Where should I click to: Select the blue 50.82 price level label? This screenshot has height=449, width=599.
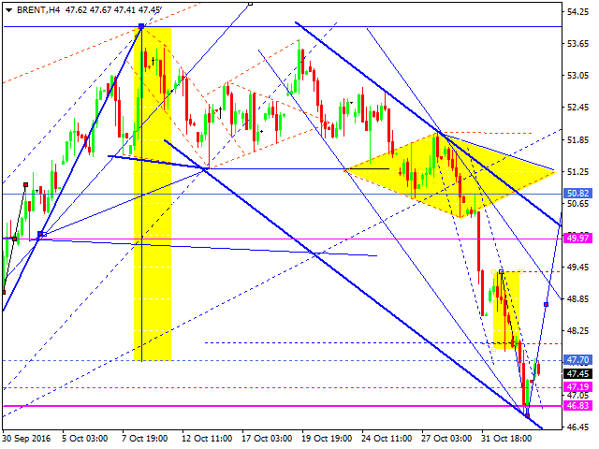click(578, 194)
